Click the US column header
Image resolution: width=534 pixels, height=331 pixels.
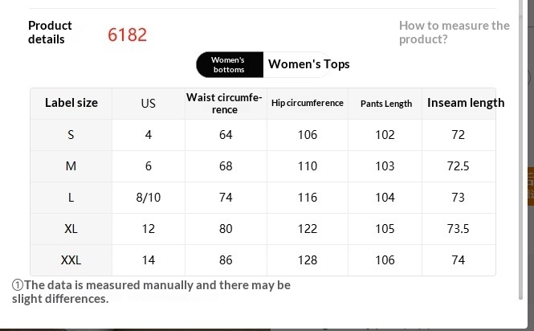[x=149, y=103]
